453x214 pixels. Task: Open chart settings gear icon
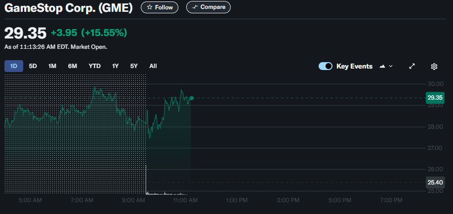click(x=434, y=67)
